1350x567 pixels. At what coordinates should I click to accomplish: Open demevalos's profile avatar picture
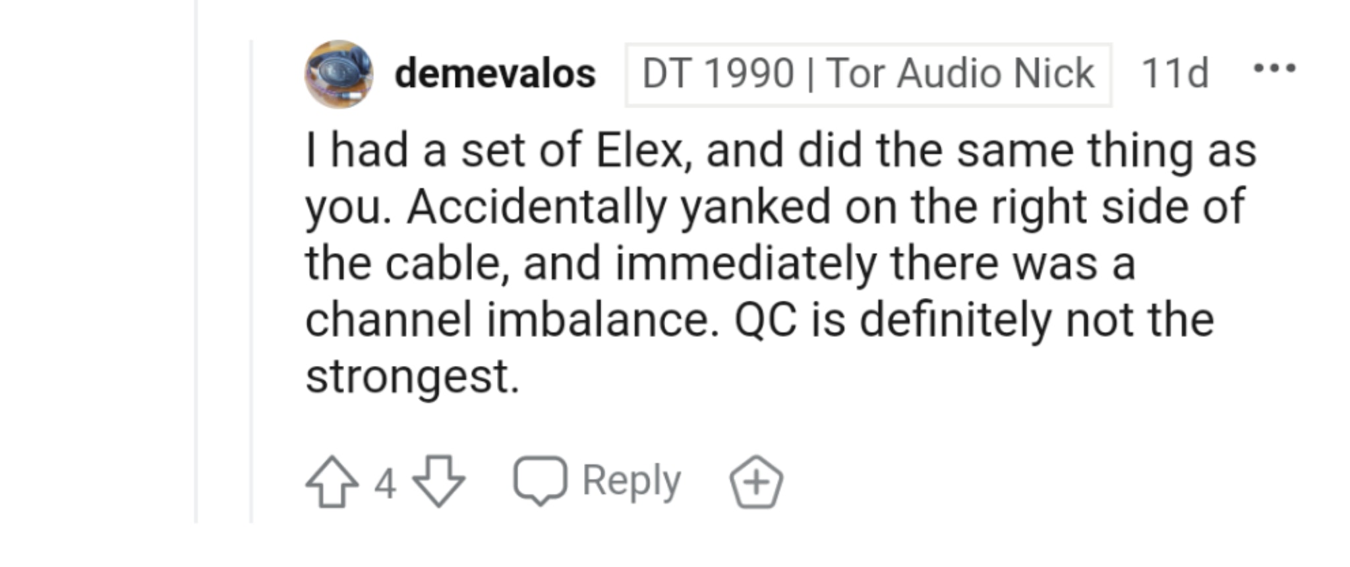(x=339, y=74)
